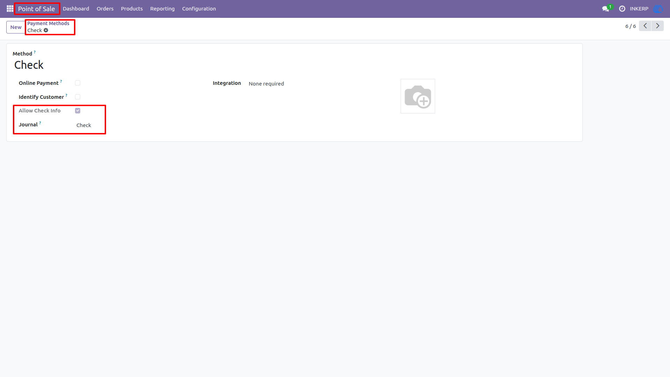The image size is (670, 377).
Task: Show help tooltip for Journal
Action: tap(40, 123)
